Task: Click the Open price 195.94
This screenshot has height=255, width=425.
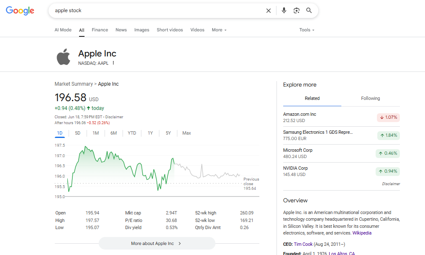Action: pyautogui.click(x=92, y=213)
